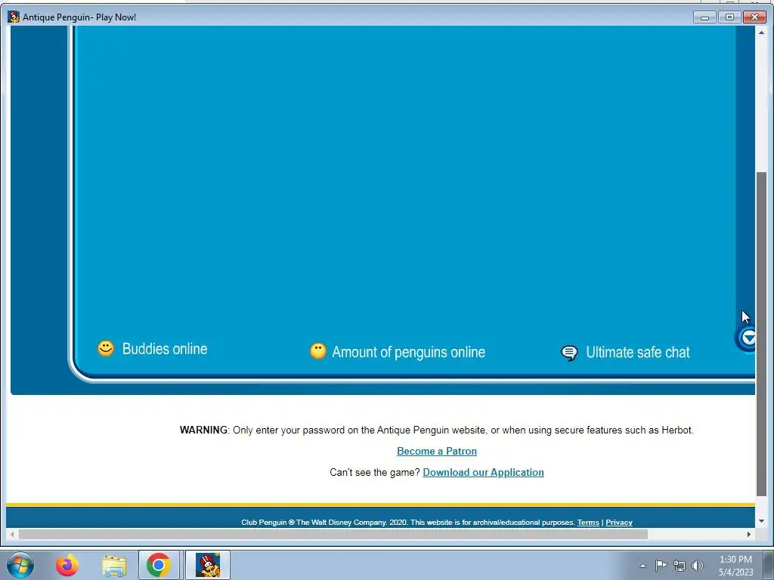This screenshot has height=580, width=774.
Task: Click the Amount of penguins online label
Action: click(409, 352)
